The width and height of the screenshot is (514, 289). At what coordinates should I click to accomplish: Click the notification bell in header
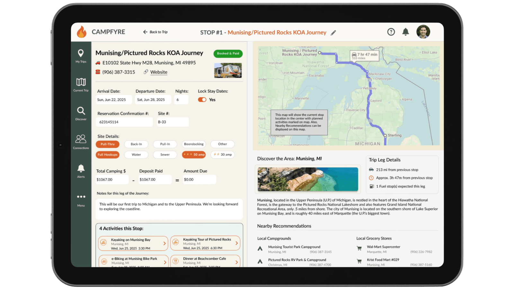(405, 32)
